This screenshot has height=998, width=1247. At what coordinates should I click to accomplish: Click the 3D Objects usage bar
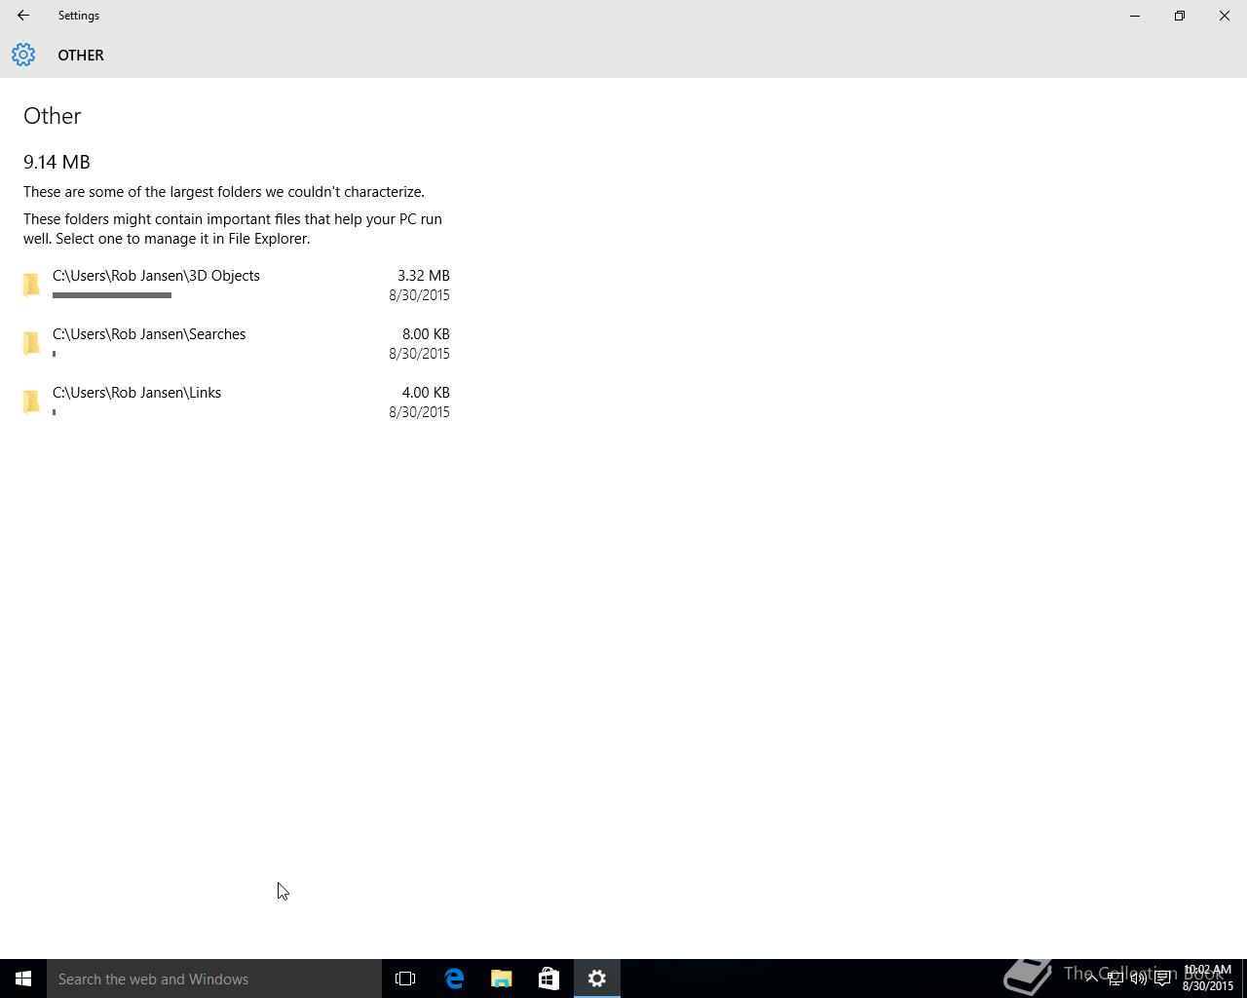point(112,295)
